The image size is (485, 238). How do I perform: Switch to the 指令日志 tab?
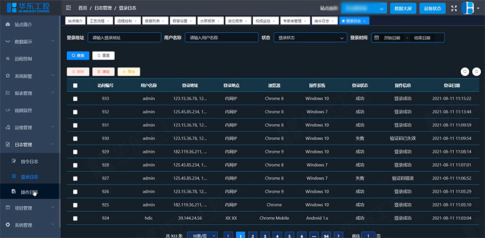tap(324, 21)
